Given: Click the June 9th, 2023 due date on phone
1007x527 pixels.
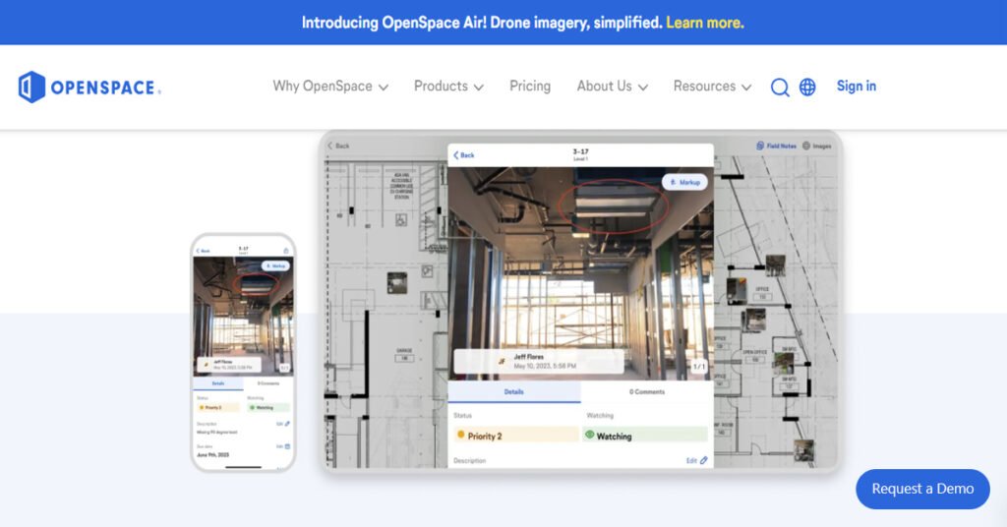Looking at the screenshot, I should pos(212,454).
